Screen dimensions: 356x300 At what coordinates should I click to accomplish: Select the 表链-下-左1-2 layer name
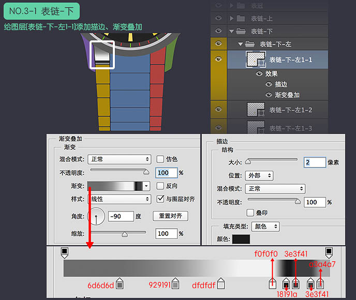pyautogui.click(x=291, y=110)
